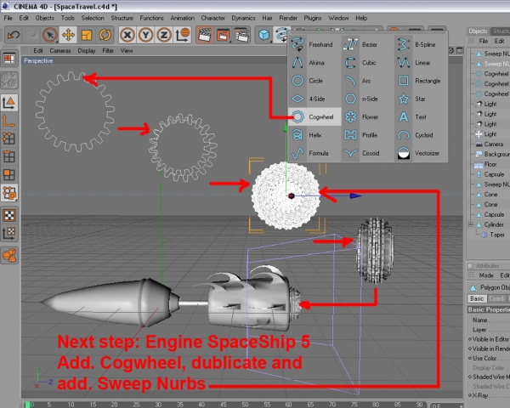Choose Cubic spline
Image resolution: width=510 pixels, height=408 pixels.
(x=367, y=62)
